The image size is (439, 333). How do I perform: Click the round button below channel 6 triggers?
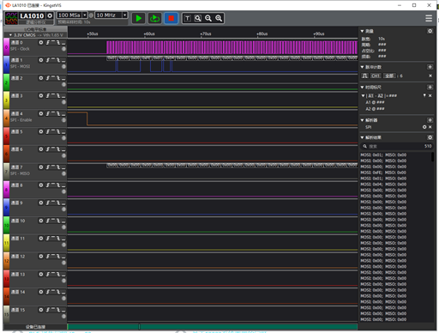pyautogui.click(x=63, y=156)
